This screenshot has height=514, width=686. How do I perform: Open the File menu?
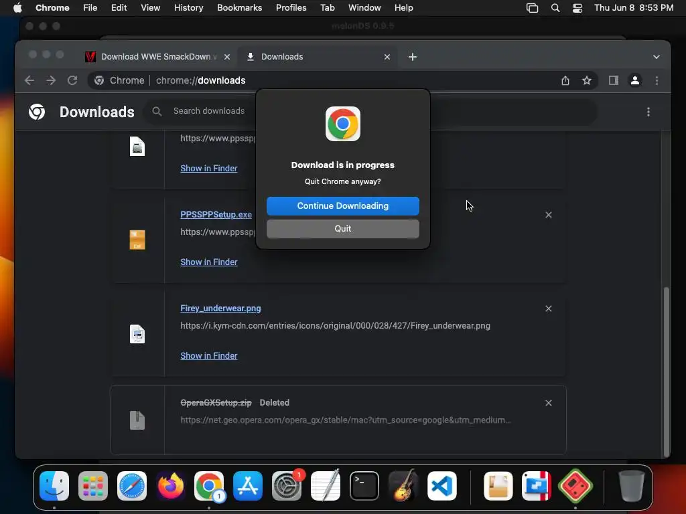90,8
